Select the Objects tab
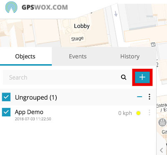This screenshot has width=167, height=155. (25, 56)
